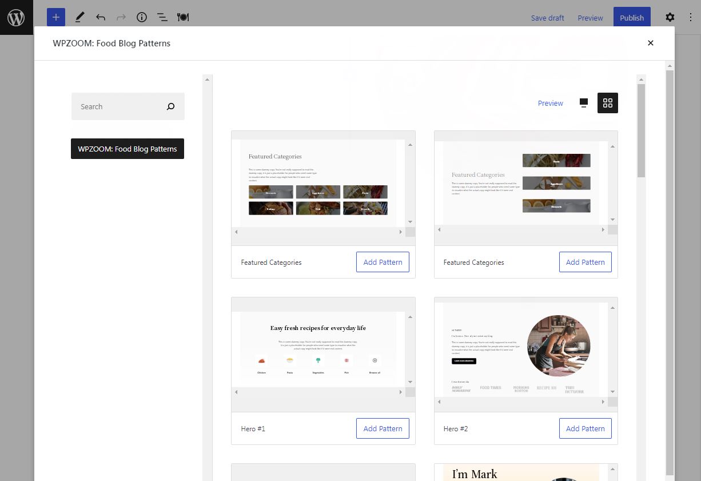This screenshot has width=701, height=481.
Task: Close the Food Blog Patterns dialog
Action: click(650, 43)
